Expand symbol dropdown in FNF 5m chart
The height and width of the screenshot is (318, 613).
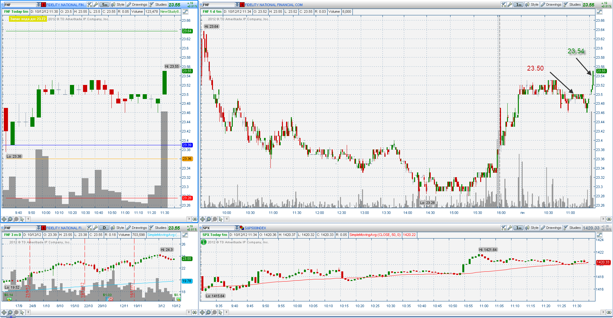tap(39, 4)
